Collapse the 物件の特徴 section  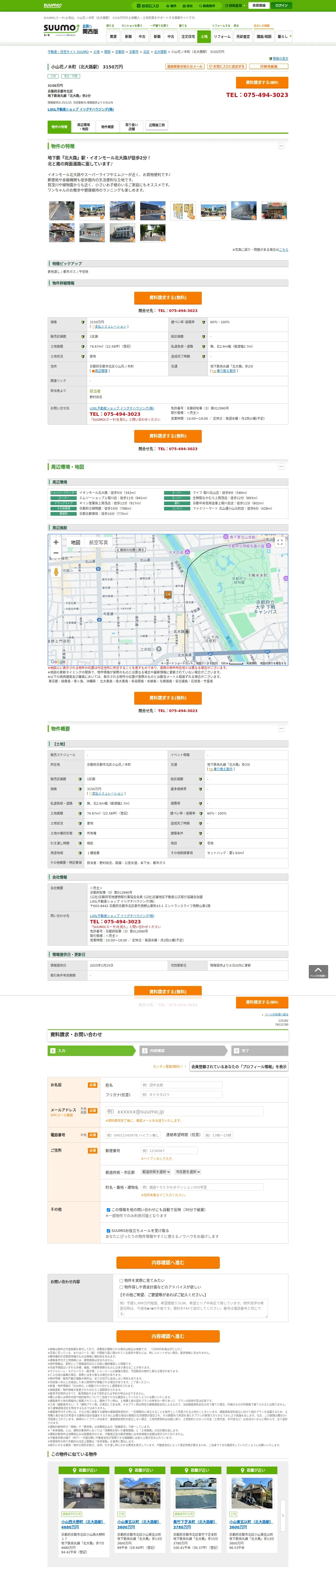(281, 146)
